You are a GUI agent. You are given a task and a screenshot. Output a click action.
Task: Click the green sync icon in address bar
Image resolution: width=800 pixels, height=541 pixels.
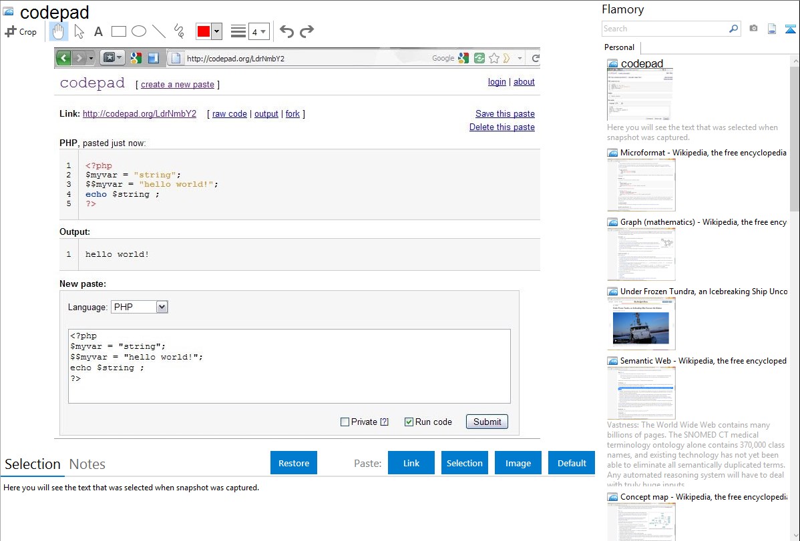479,58
